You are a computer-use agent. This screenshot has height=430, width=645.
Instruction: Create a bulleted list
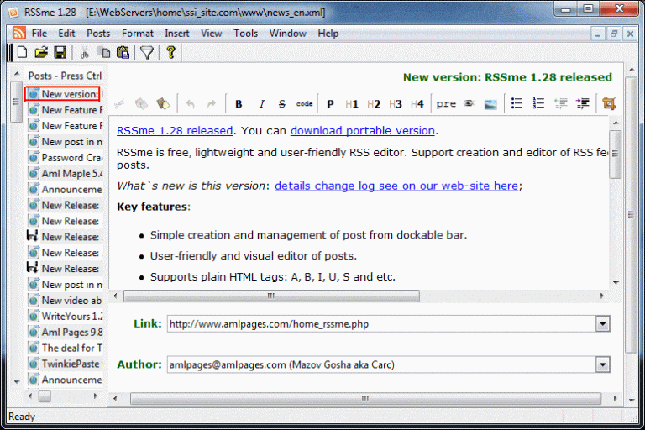517,103
